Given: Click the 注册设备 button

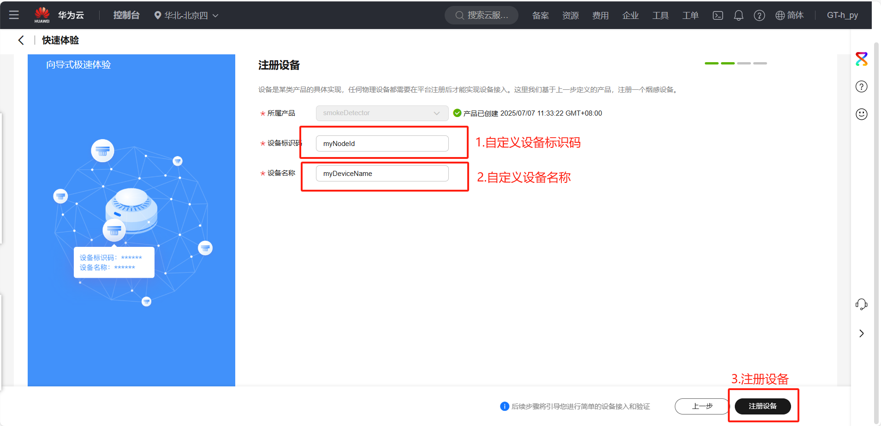Looking at the screenshot, I should [762, 406].
